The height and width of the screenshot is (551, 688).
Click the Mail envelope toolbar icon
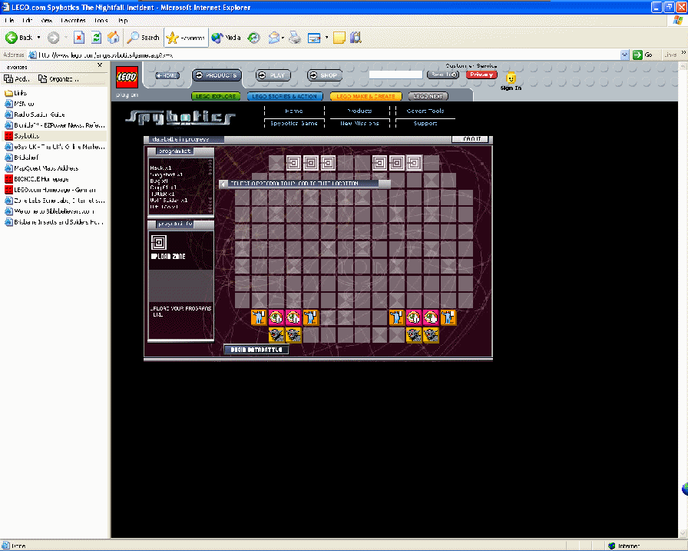tap(274, 38)
